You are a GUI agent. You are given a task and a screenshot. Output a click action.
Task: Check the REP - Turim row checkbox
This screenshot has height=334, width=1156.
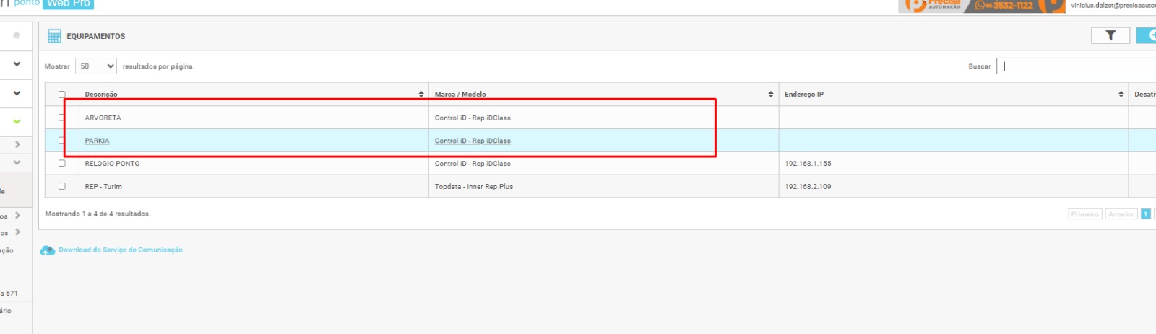(62, 186)
